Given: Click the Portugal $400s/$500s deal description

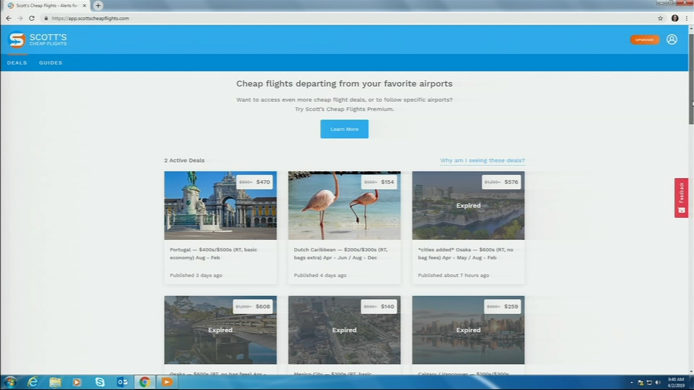Looking at the screenshot, I should (214, 253).
